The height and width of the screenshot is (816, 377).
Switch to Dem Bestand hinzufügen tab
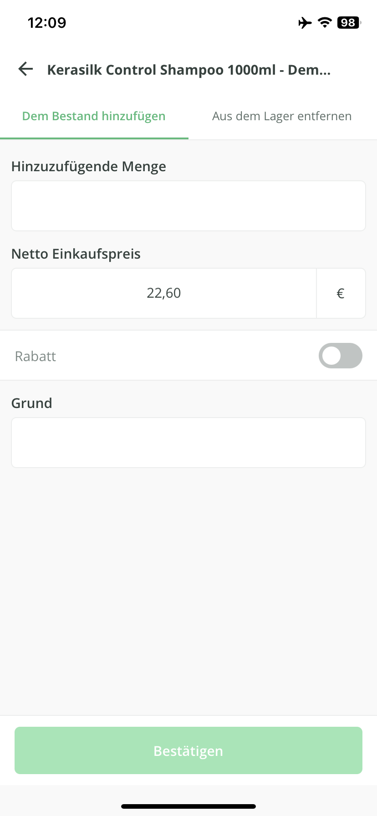point(94,117)
